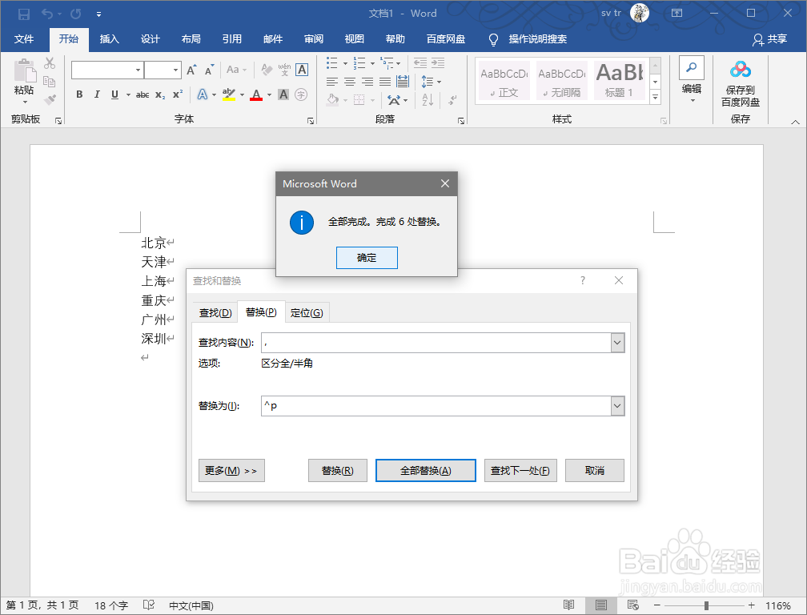Increase font size with grow font icon
The height and width of the screenshot is (615, 807).
tap(191, 70)
